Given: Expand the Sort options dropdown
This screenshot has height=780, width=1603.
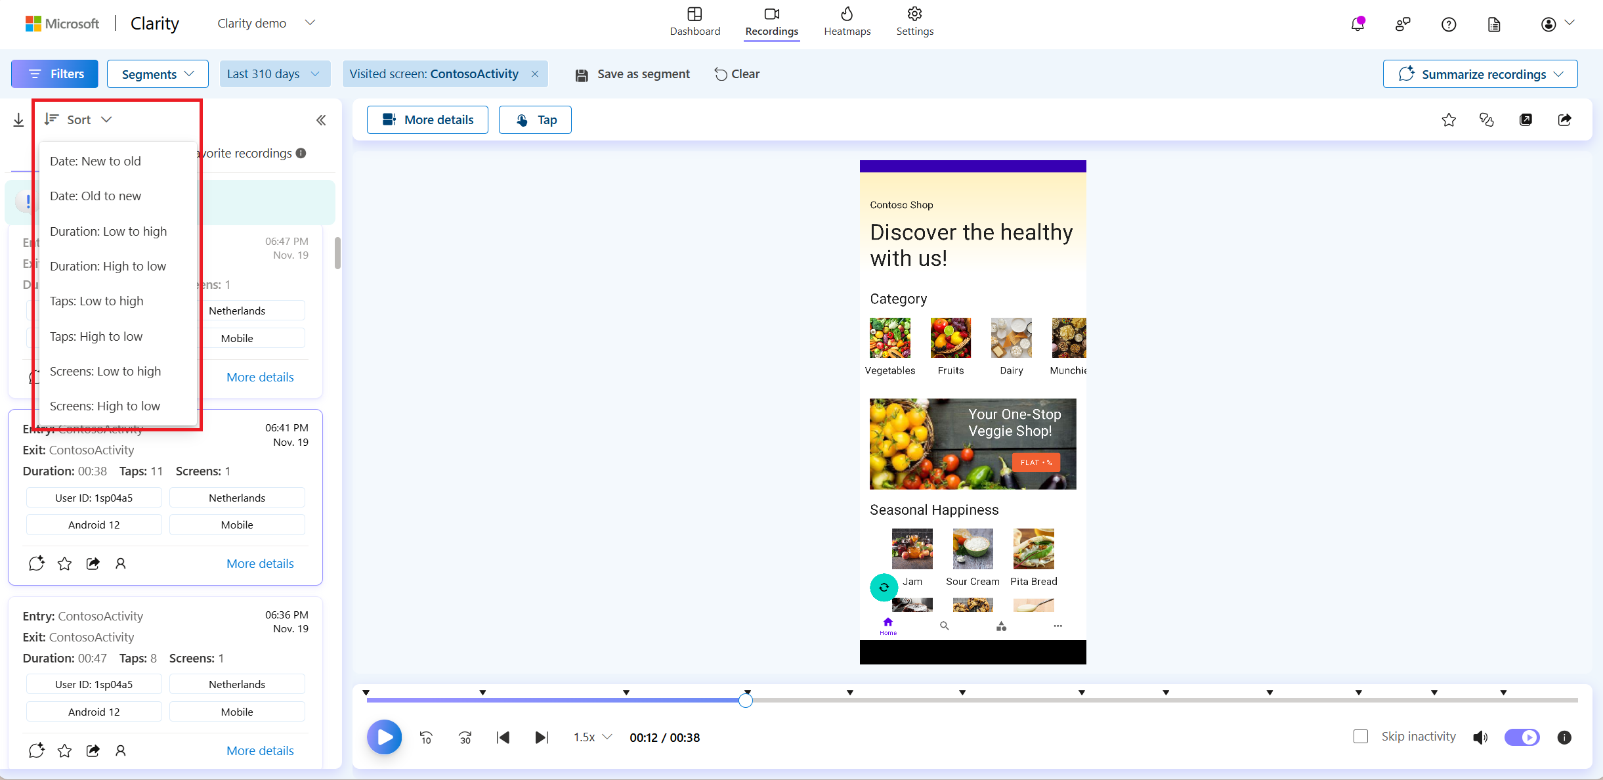Looking at the screenshot, I should pyautogui.click(x=79, y=119).
